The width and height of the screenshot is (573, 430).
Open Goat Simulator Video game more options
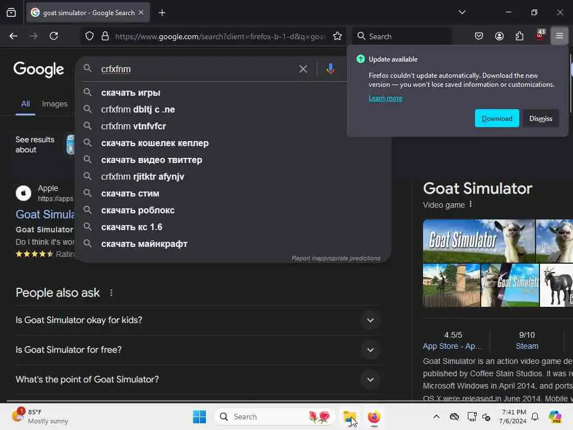point(471,204)
